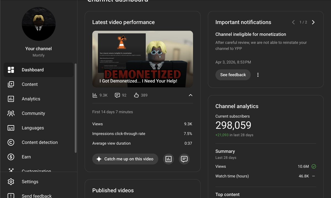The image size is (331, 198).
Task: Click the Send feedback exclamation icon
Action: [11, 196]
